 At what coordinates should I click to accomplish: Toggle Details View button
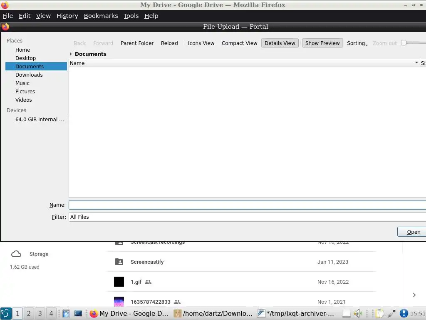[280, 43]
